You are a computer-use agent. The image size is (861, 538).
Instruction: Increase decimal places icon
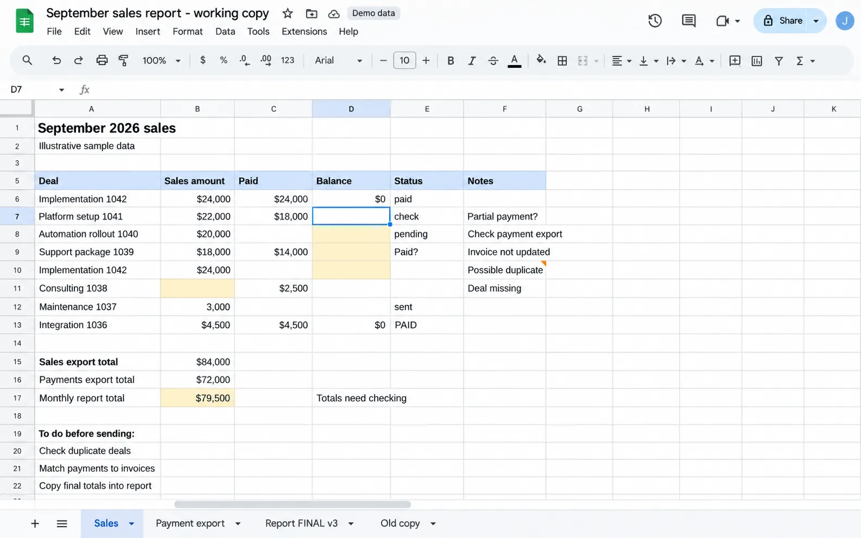click(265, 60)
